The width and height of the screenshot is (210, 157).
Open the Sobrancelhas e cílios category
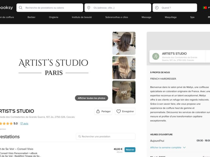click(117, 17)
